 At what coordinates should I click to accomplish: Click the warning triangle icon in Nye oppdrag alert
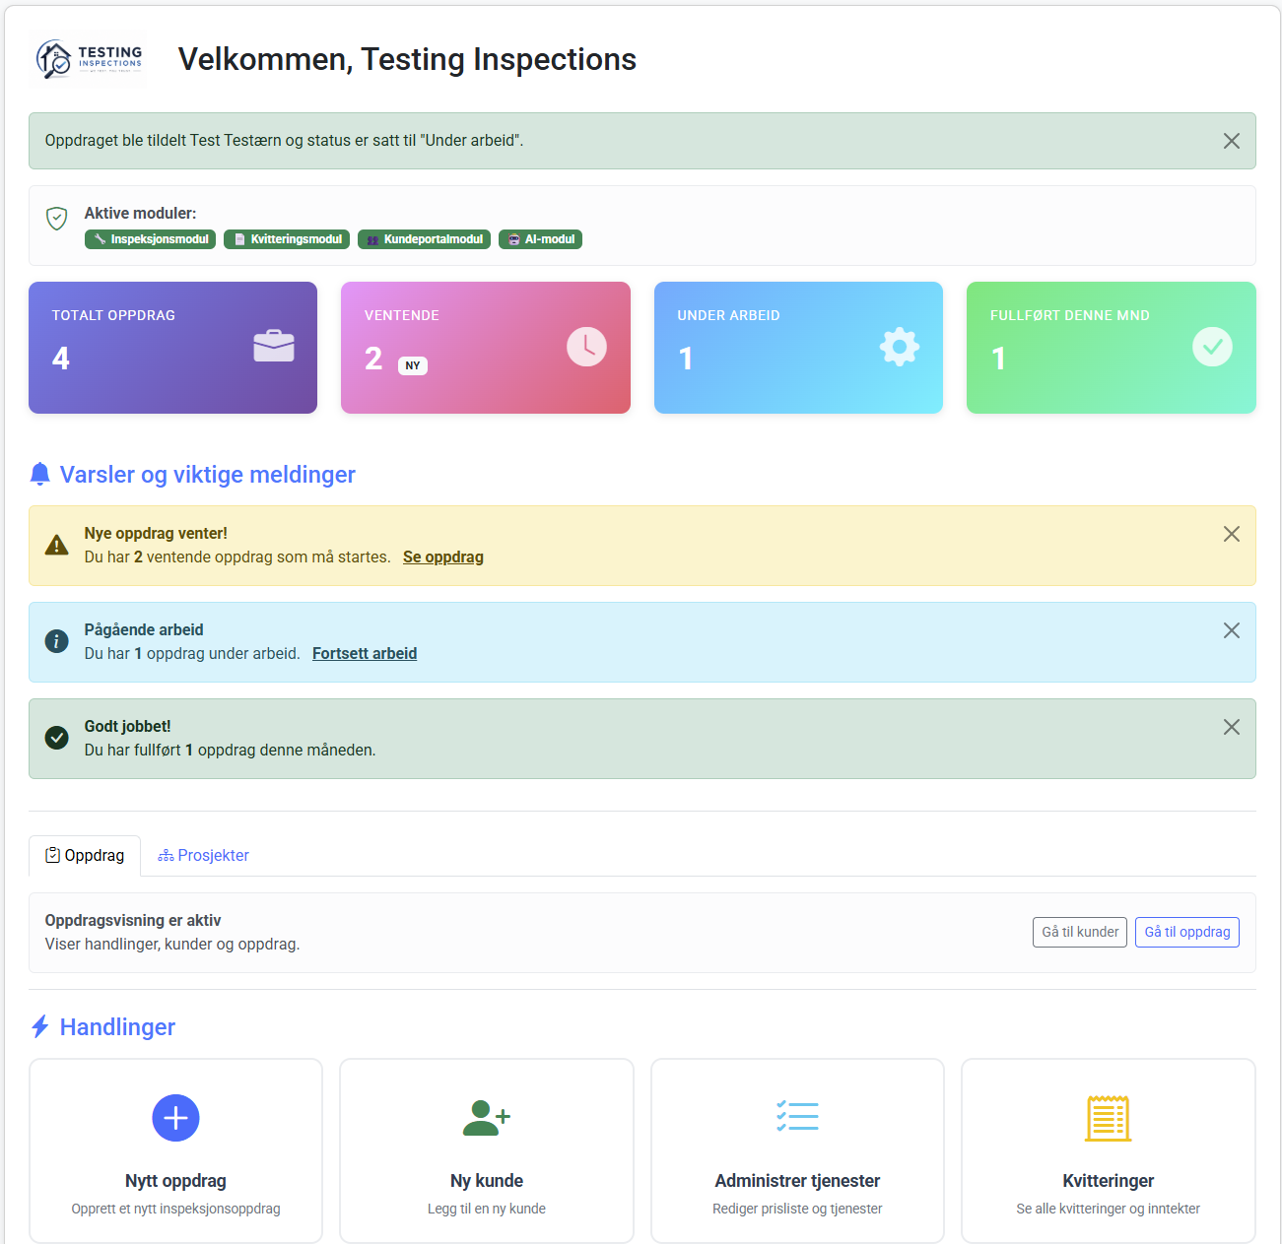click(x=57, y=545)
